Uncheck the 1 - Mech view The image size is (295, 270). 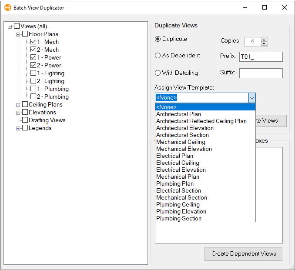click(x=34, y=42)
